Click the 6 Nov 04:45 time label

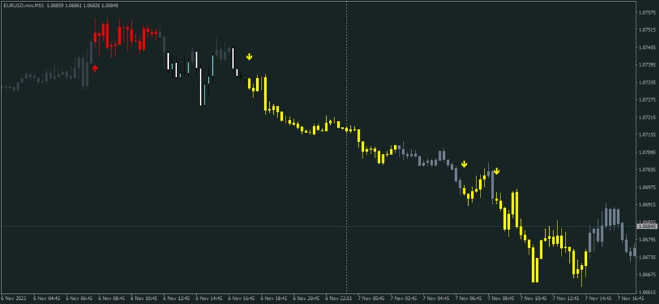click(x=47, y=299)
